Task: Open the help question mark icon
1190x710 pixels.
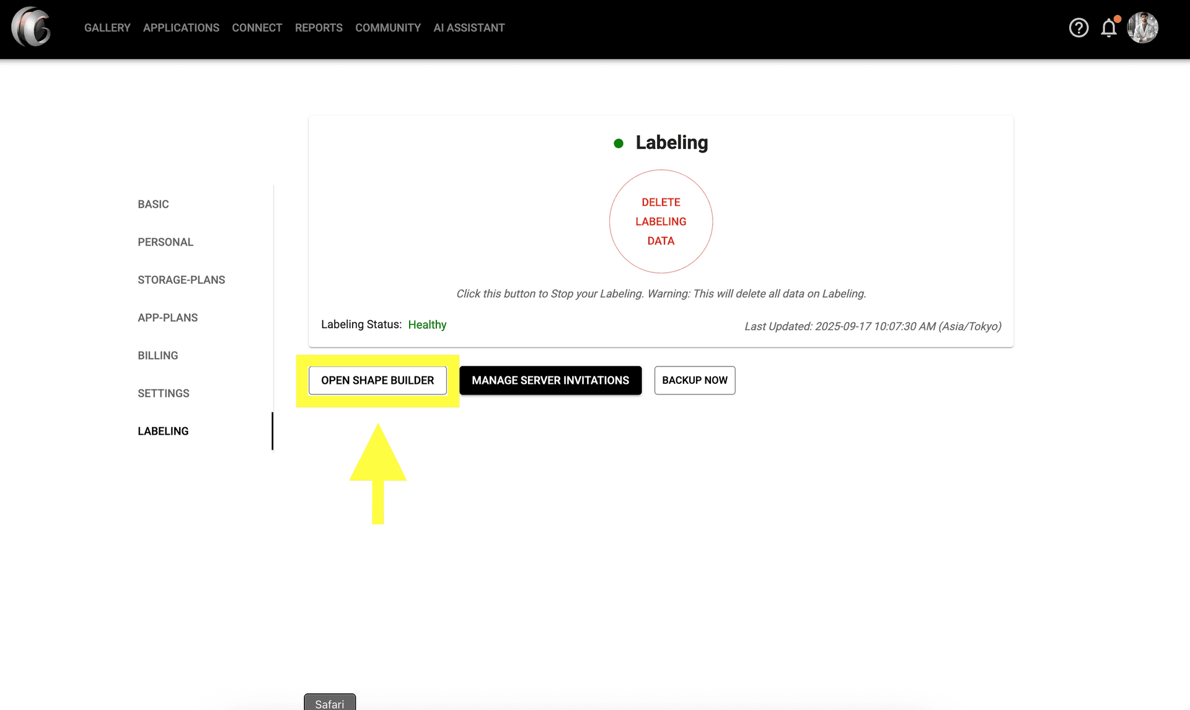Action: click(1078, 28)
